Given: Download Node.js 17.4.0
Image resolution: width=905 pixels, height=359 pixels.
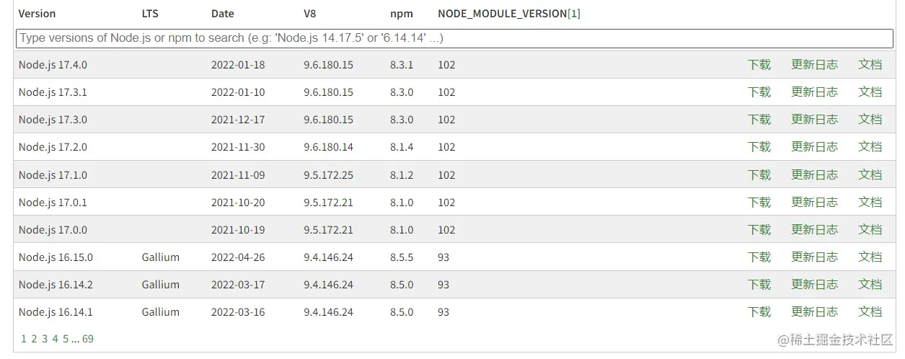Looking at the screenshot, I should click(759, 65).
